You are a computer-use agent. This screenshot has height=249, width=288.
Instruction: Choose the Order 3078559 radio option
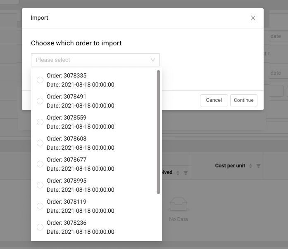40,122
